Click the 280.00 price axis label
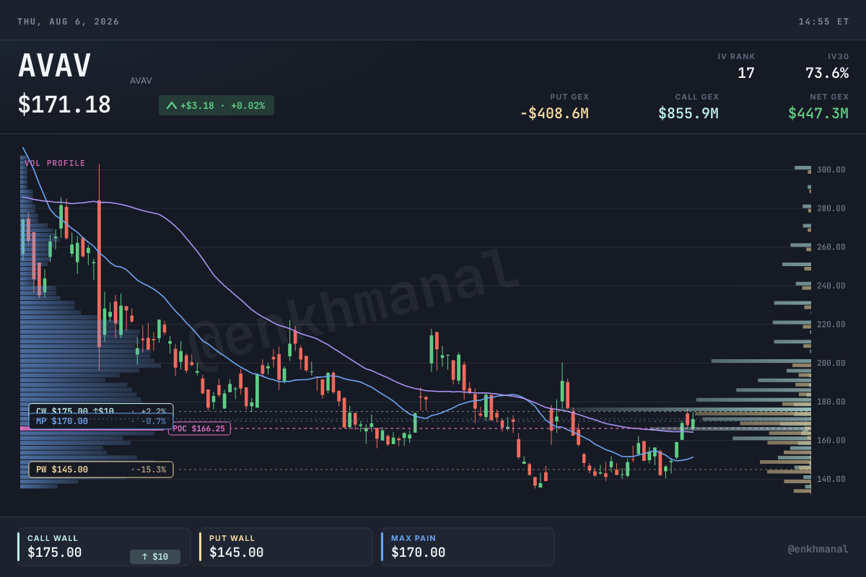Image resolution: width=866 pixels, height=577 pixels. click(831, 208)
